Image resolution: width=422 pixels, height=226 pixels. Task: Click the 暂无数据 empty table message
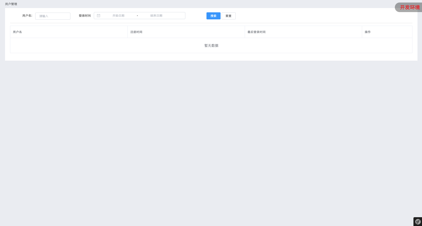click(211, 46)
